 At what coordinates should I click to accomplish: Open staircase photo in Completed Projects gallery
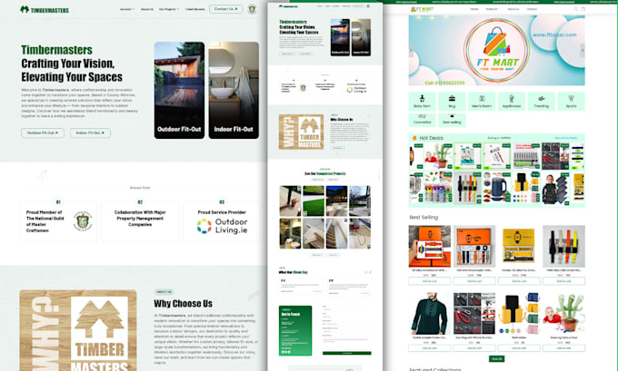(x=336, y=233)
